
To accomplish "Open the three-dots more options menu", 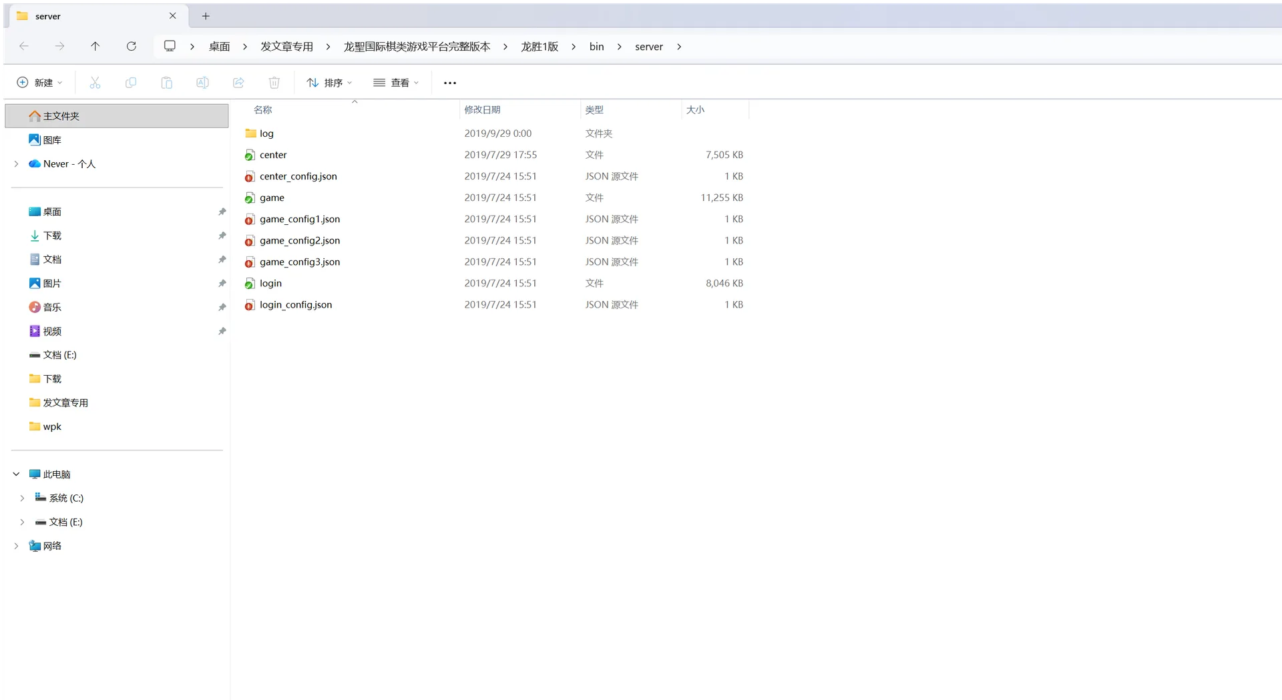I will pyautogui.click(x=450, y=83).
